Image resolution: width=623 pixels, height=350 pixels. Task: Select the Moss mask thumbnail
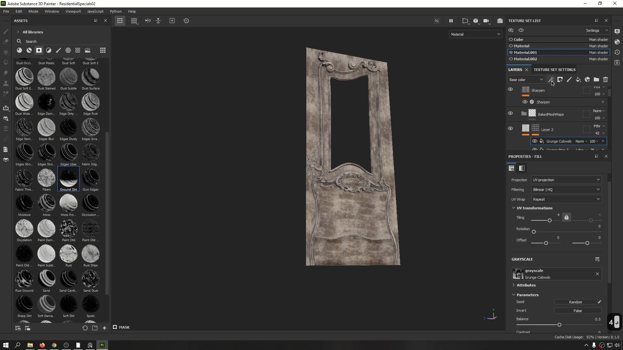[x=46, y=204]
